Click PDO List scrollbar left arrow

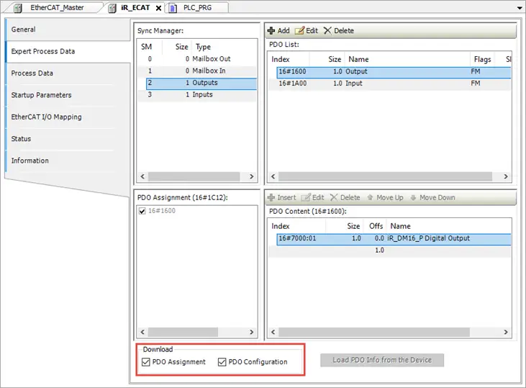(x=273, y=176)
